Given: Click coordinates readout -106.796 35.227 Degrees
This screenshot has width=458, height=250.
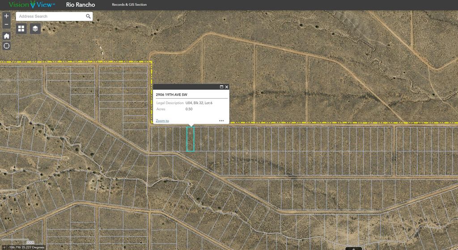Looking at the screenshot, I should click(x=26, y=247).
